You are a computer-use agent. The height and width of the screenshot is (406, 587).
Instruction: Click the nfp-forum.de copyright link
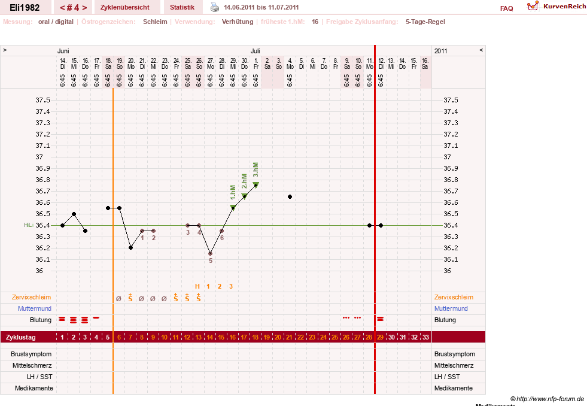click(x=547, y=399)
